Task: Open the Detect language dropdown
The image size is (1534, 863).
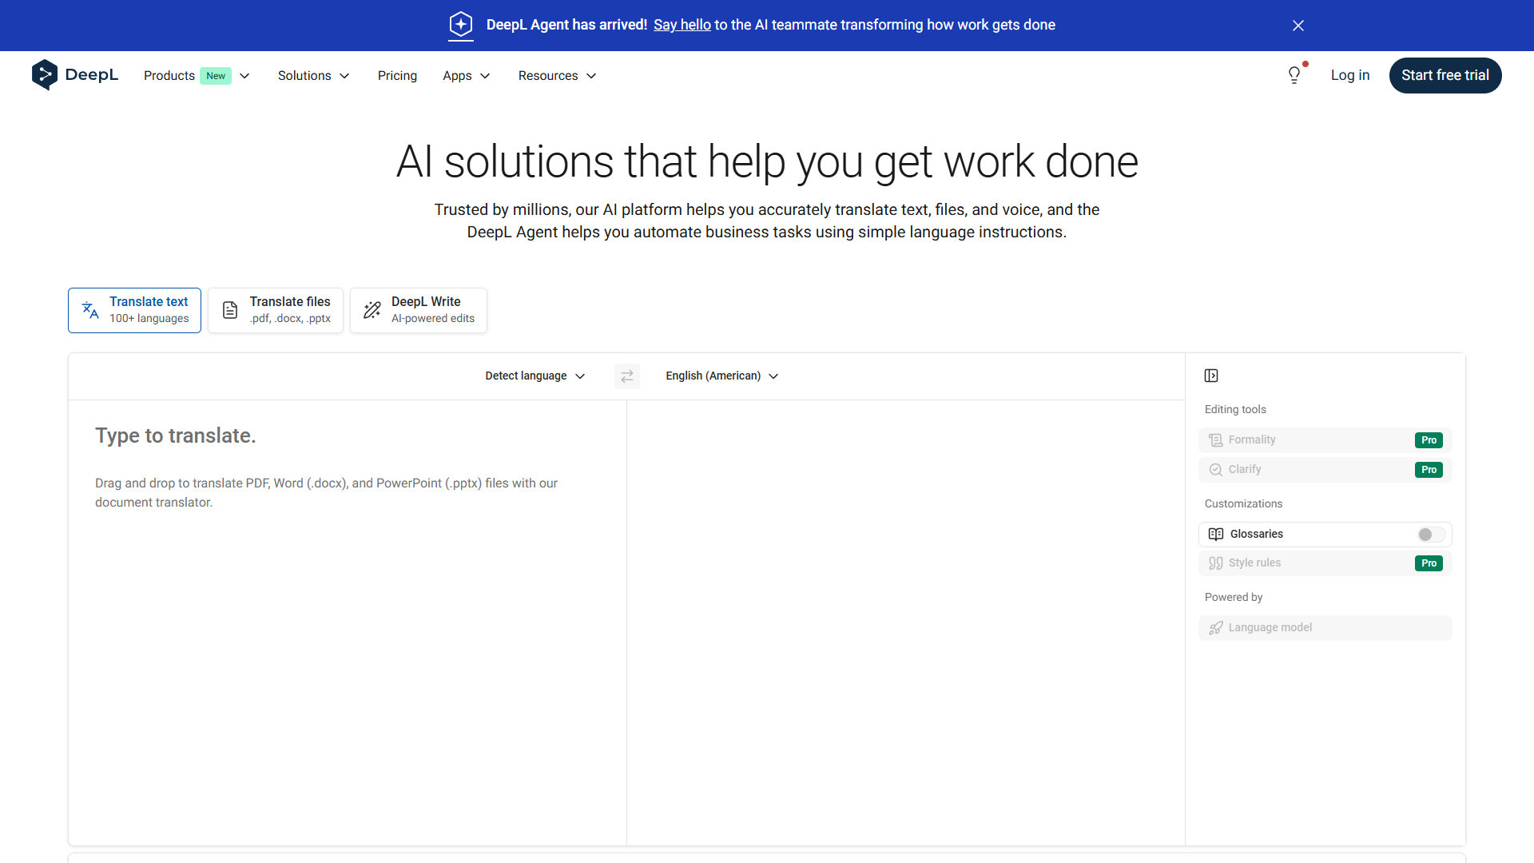Action: 535,376
